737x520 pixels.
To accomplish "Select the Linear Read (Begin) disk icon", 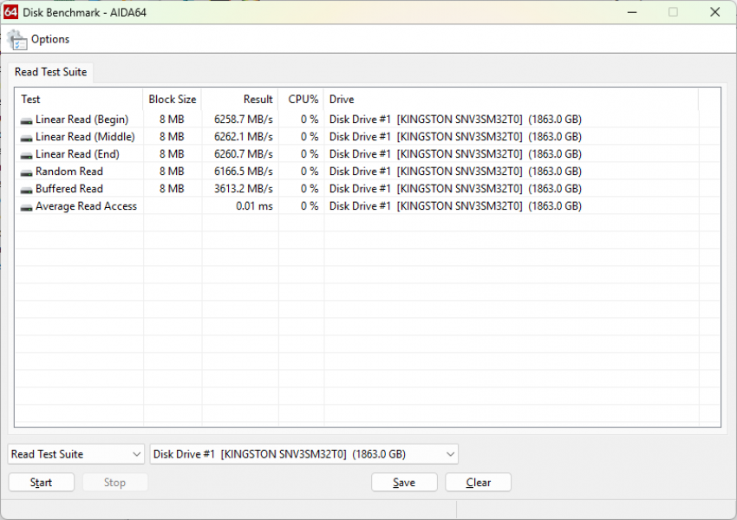I will point(27,120).
